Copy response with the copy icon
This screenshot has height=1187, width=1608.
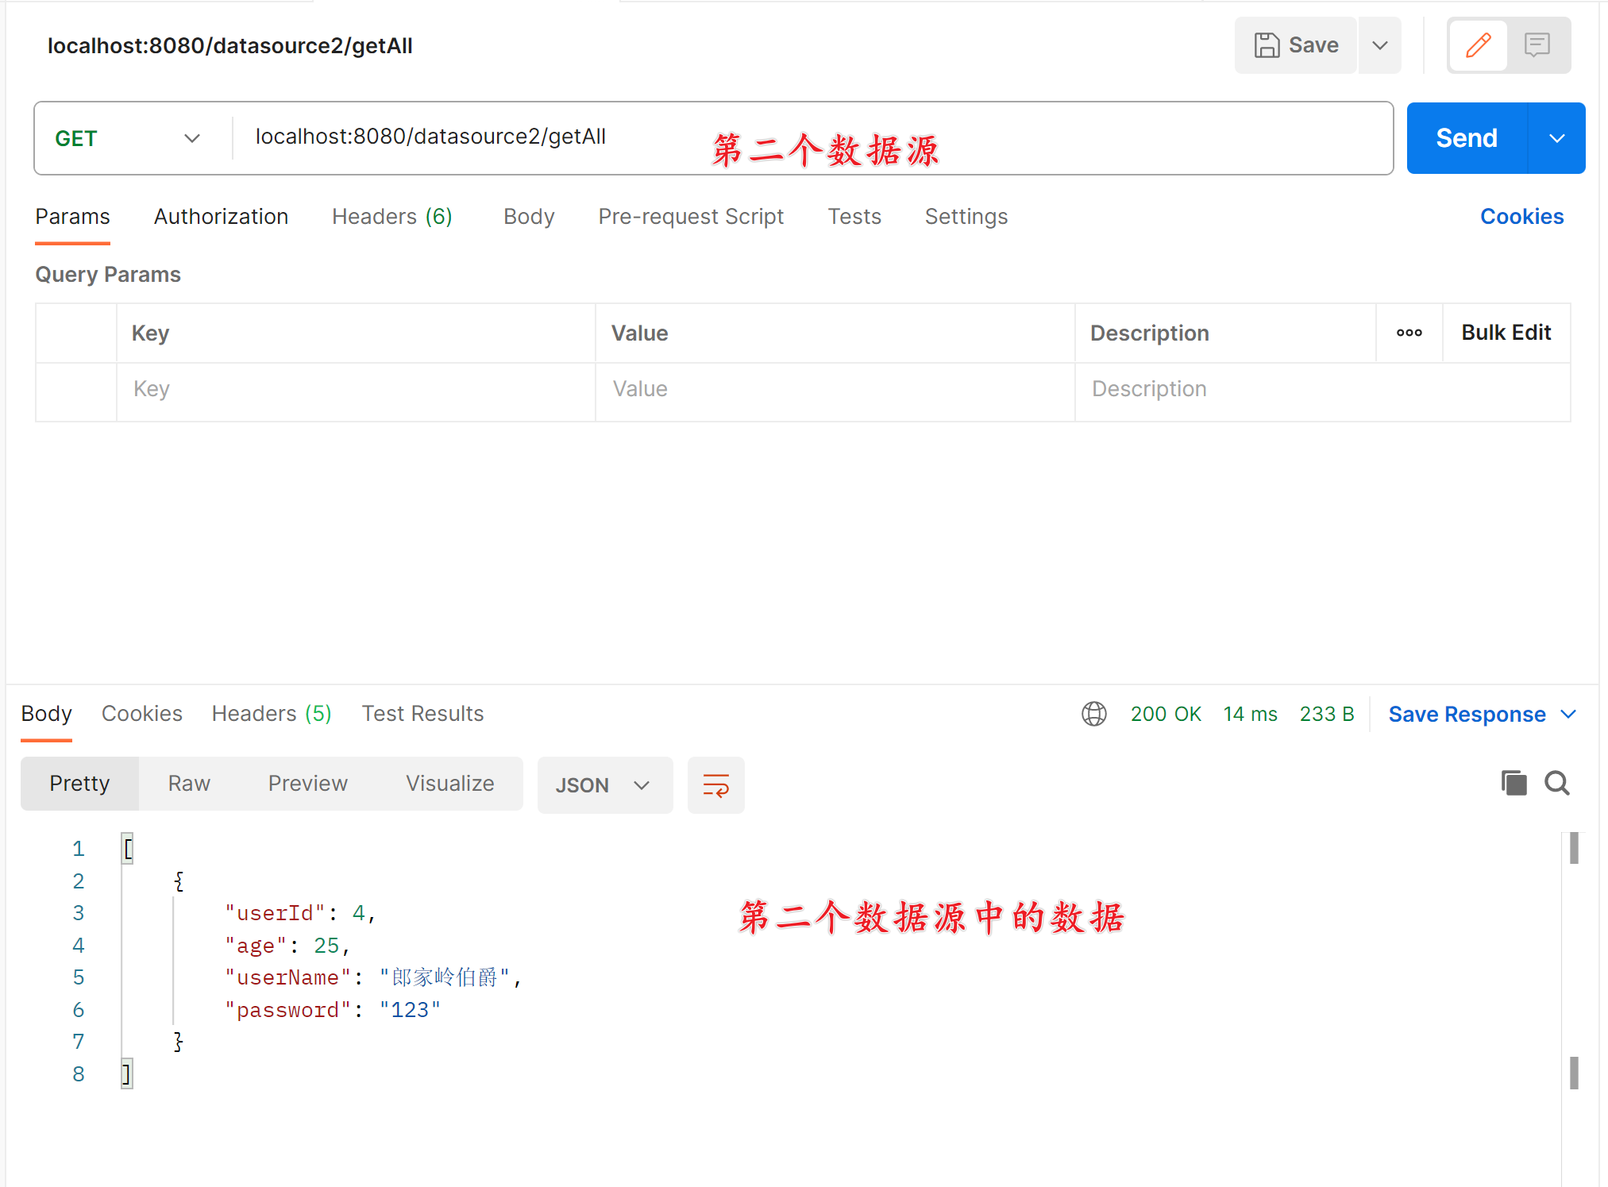pos(1514,783)
